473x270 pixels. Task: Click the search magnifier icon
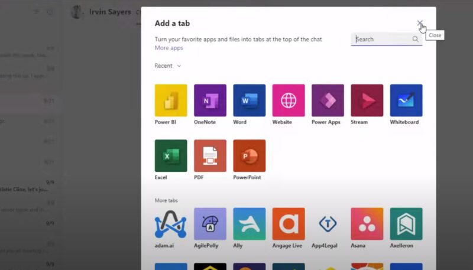(x=416, y=39)
